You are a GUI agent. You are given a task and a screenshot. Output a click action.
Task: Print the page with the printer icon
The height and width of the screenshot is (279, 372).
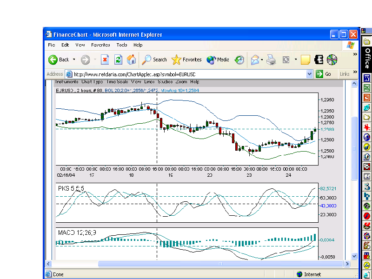click(x=271, y=60)
